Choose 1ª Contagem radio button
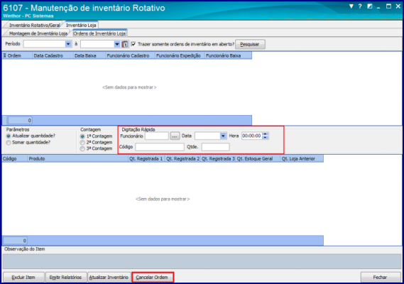The image size is (404, 284). tap(82, 136)
